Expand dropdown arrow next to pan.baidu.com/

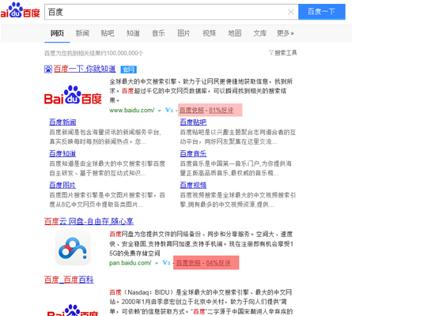pyautogui.click(x=157, y=263)
